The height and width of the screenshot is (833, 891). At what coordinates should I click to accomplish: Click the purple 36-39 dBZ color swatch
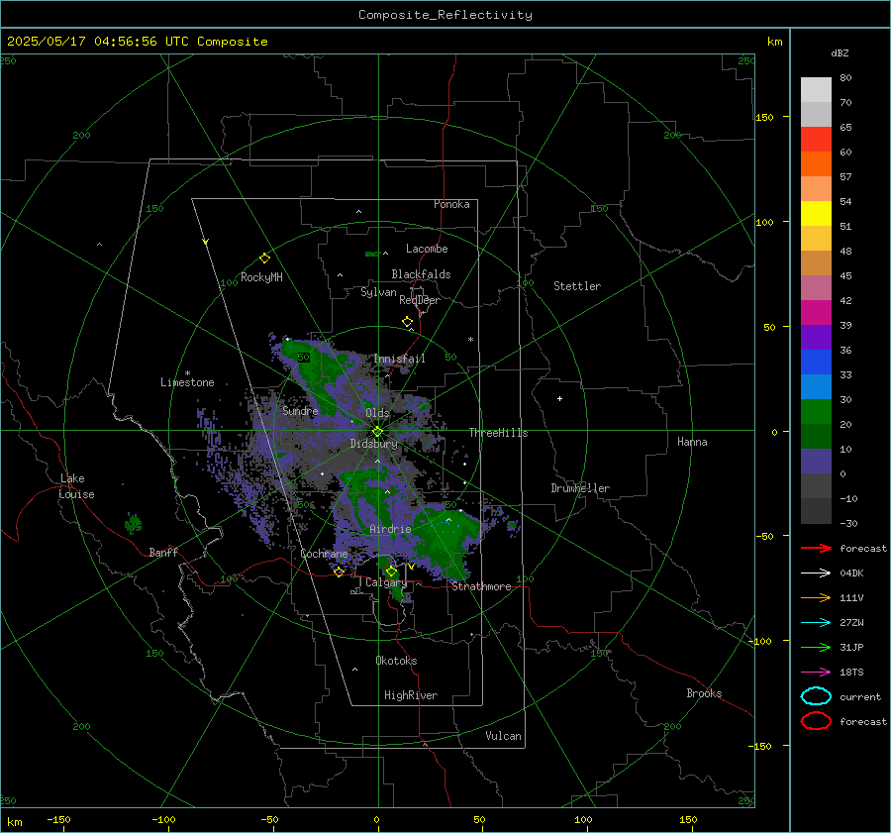pos(816,337)
